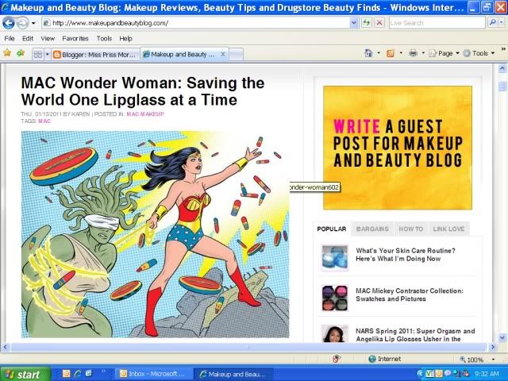This screenshot has height=381, width=508.
Task: Open the File menu
Action: click(x=10, y=39)
